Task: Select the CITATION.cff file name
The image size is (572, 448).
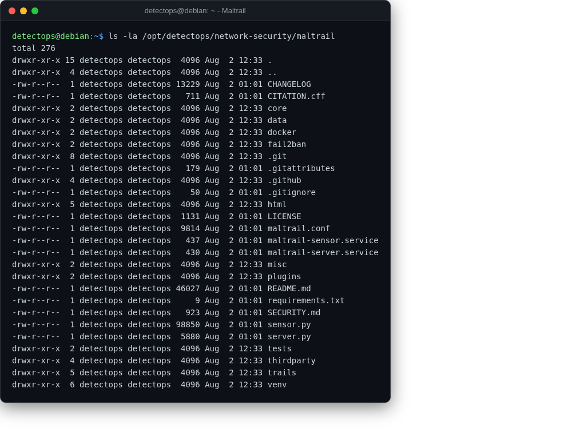Action: tap(296, 96)
